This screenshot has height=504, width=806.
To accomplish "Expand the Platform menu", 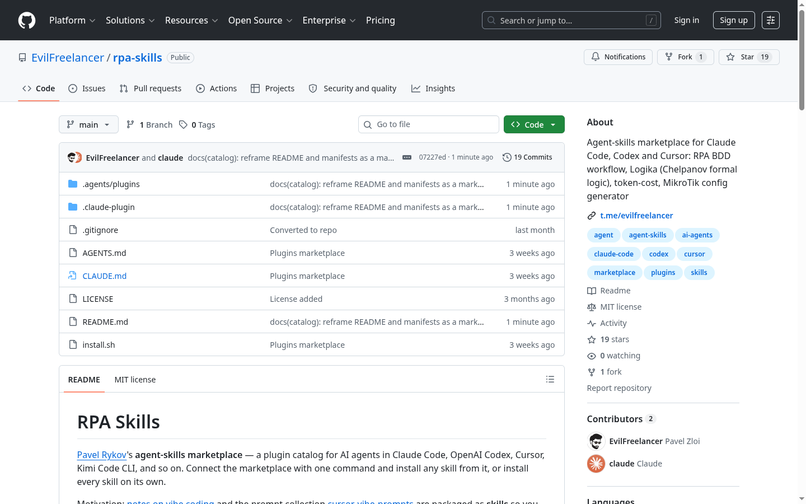I will 72,20.
